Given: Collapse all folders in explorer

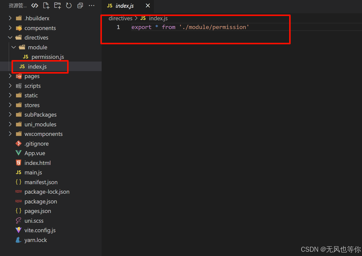Looking at the screenshot, I should 80,6.
